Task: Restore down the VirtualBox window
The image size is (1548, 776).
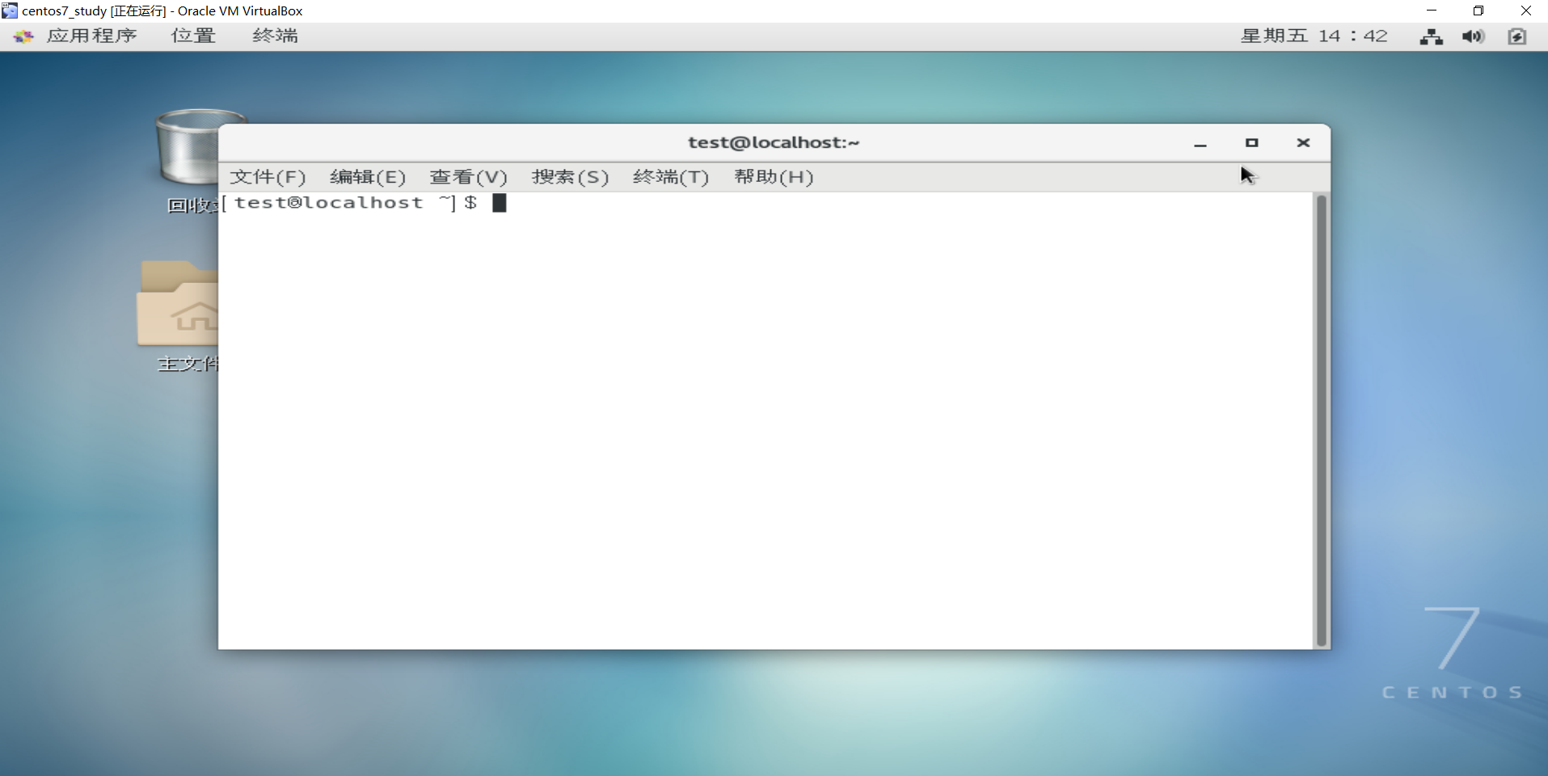Action: click(1478, 11)
